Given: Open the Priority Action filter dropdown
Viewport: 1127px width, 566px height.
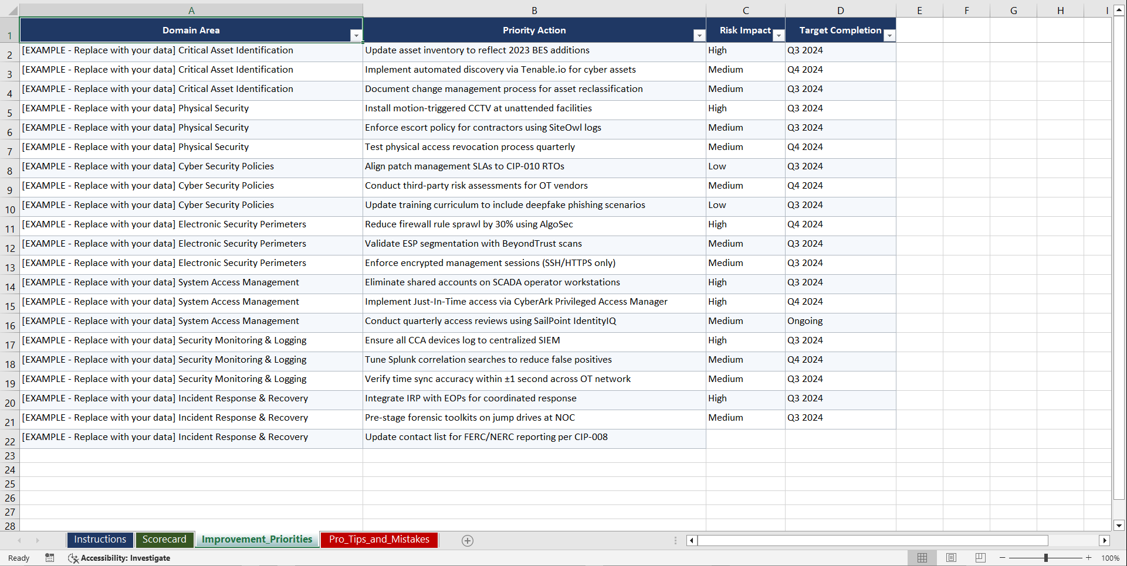Looking at the screenshot, I should [699, 36].
